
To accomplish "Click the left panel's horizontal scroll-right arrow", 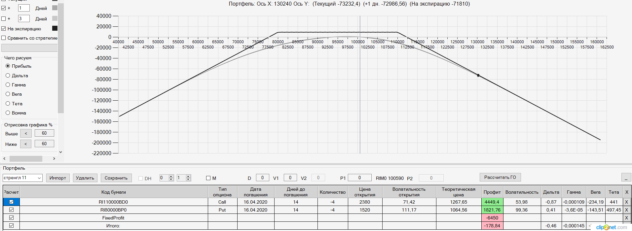I will point(54,159).
